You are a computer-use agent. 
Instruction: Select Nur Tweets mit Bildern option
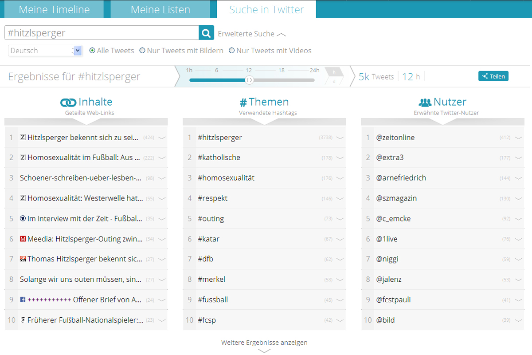[142, 51]
